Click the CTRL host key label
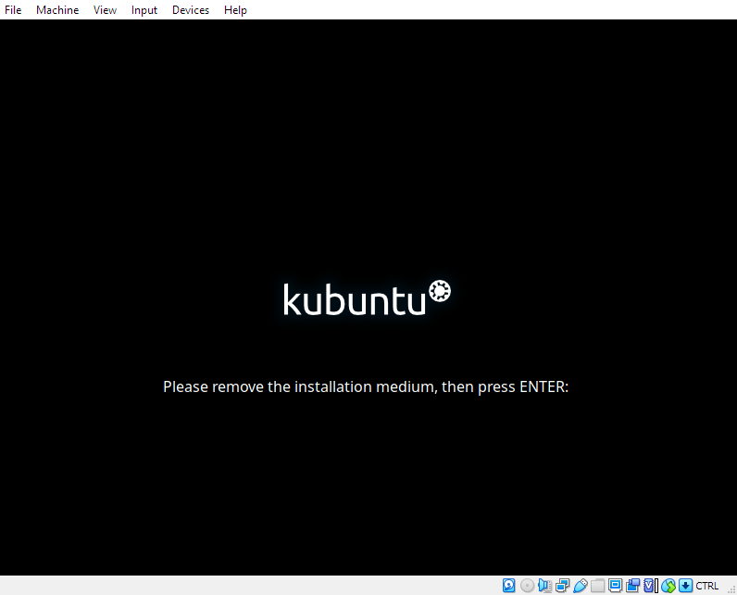This screenshot has height=595, width=737. 707,586
